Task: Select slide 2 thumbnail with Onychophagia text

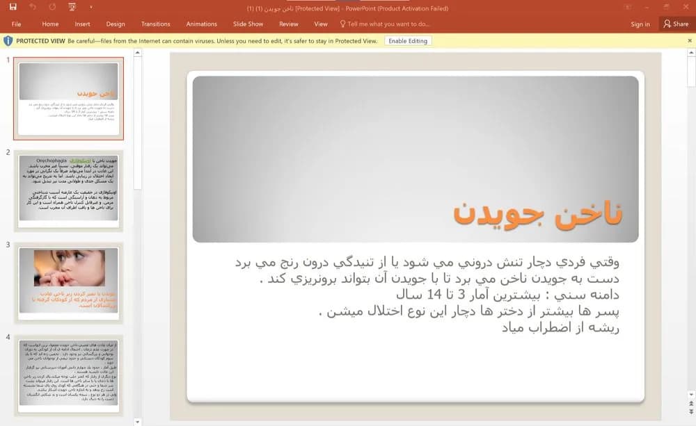Action: tap(68, 190)
